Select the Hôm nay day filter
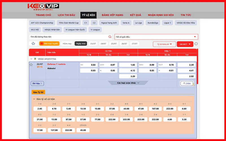 click(x=67, y=44)
